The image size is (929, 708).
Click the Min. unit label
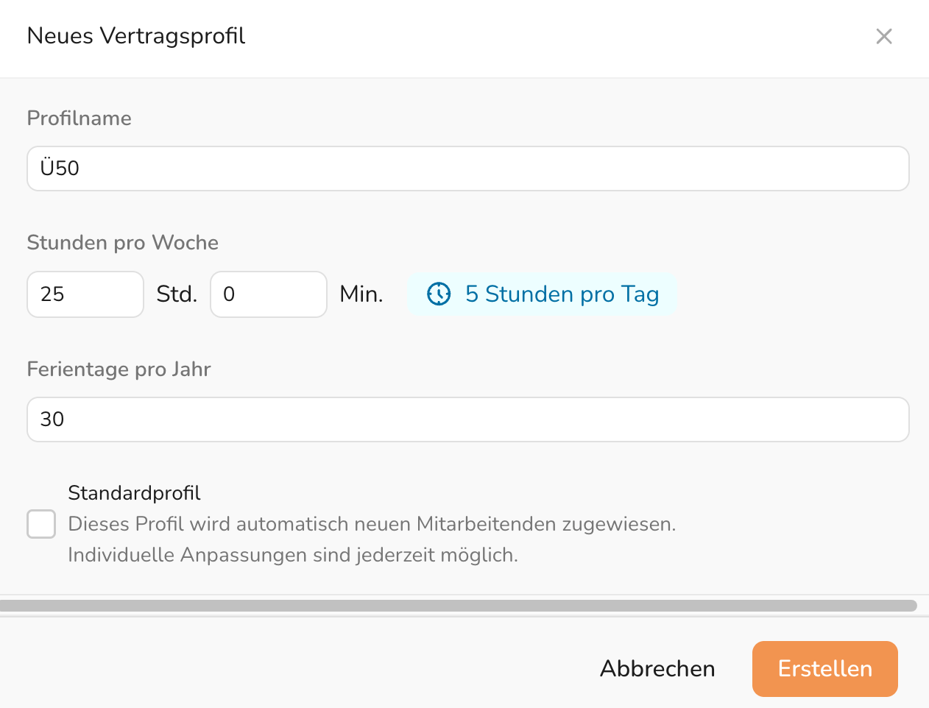361,294
